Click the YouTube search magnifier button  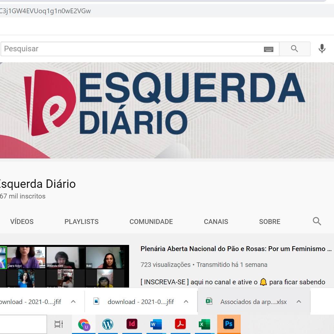(x=294, y=49)
